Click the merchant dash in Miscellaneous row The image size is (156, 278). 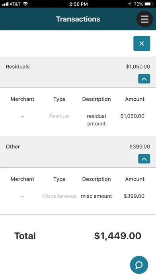(x=22, y=196)
